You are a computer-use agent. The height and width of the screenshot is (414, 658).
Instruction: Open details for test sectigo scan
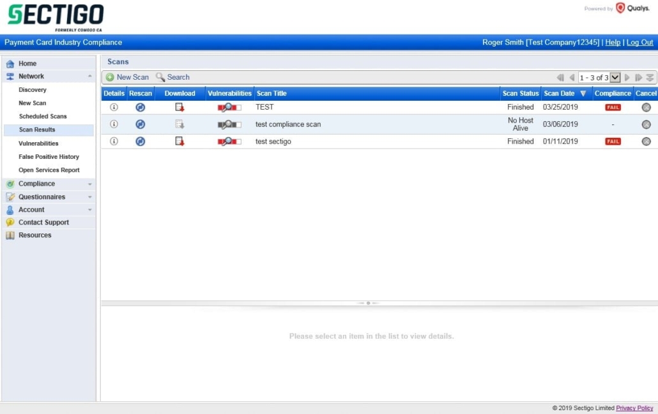[x=114, y=141]
